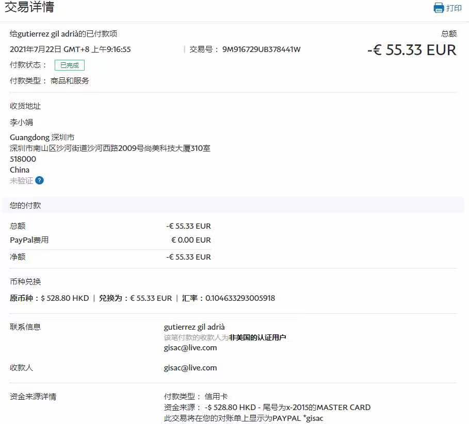Click the printer icon
This screenshot has height=424, width=469.
click(x=439, y=8)
